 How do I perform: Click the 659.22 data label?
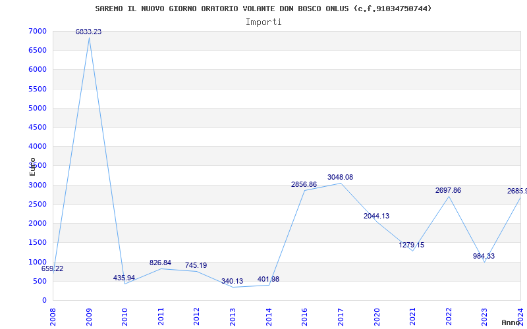coord(52,269)
